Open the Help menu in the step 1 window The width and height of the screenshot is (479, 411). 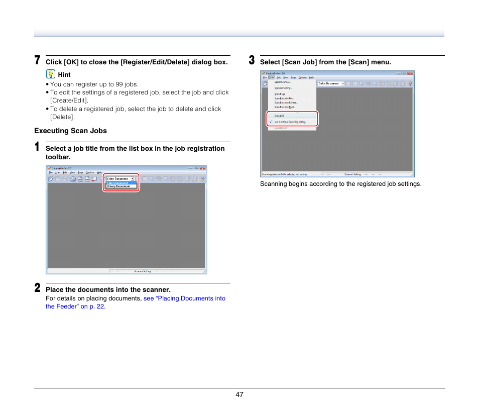(x=99, y=172)
